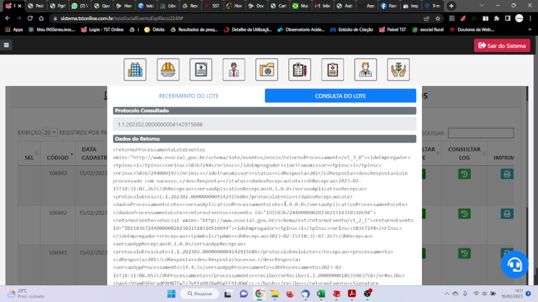Open the esocial Rural bookmark
Screen dimensions: 538x302
pyautogui.click(x=428, y=30)
